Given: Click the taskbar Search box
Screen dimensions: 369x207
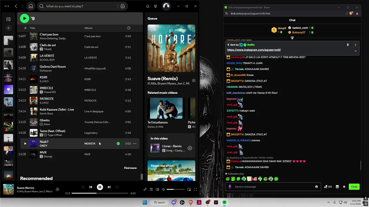Looking at the screenshot, I should 159,202.
